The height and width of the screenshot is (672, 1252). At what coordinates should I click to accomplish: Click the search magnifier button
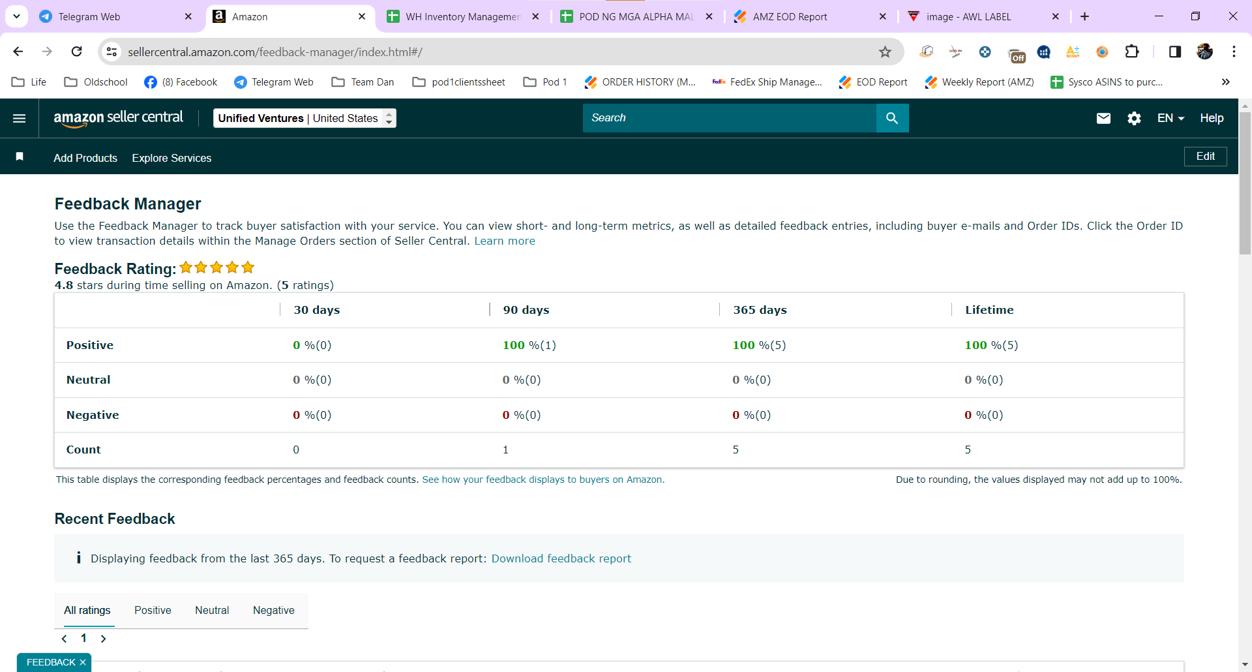point(892,118)
